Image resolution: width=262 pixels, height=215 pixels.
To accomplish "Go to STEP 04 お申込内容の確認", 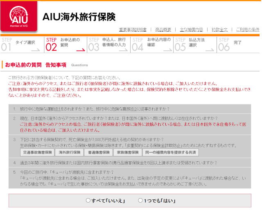I will click(152, 45).
